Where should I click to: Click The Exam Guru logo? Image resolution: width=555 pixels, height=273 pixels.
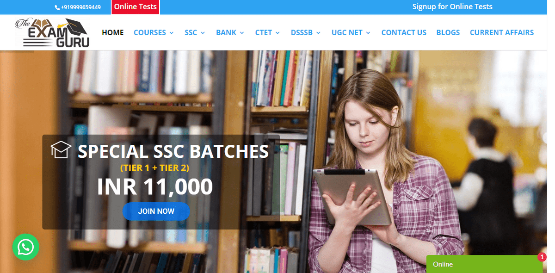(x=52, y=33)
